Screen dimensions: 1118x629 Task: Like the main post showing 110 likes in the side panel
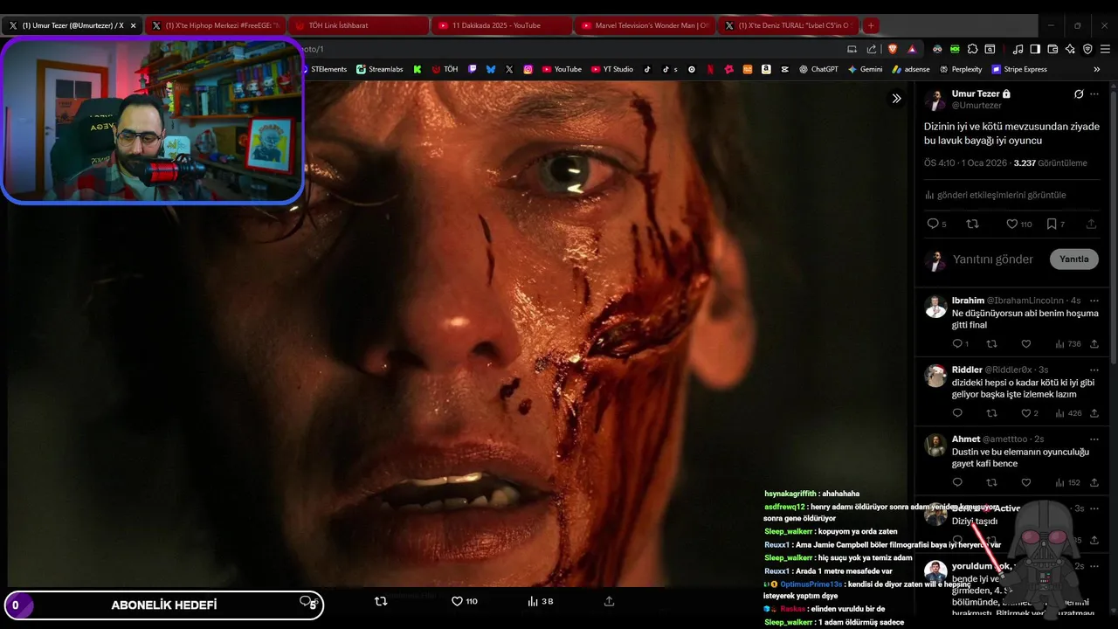click(x=1018, y=225)
